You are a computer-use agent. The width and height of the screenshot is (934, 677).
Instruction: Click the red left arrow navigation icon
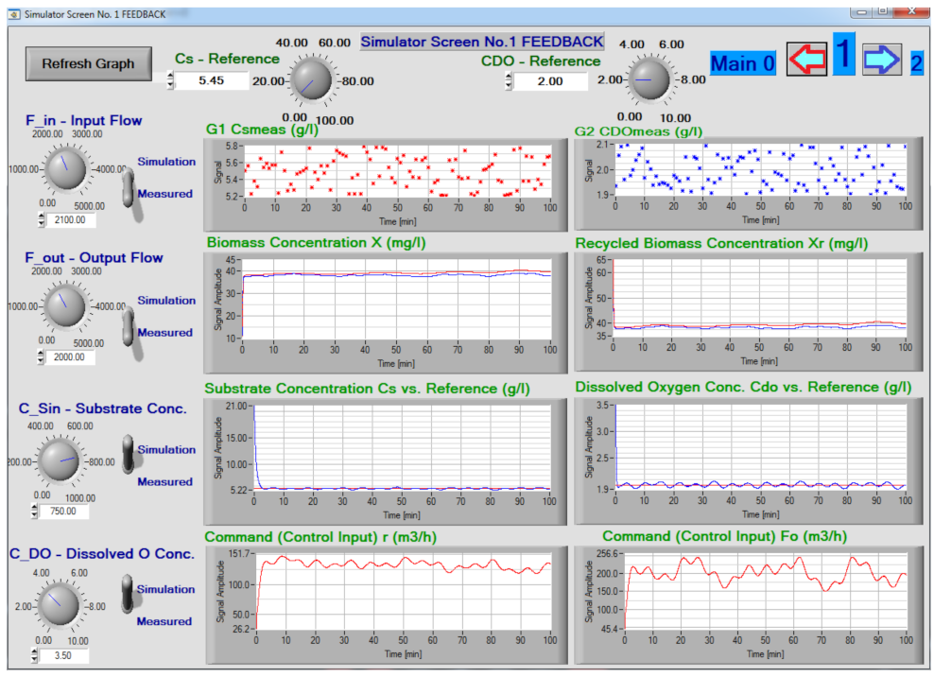click(x=806, y=61)
